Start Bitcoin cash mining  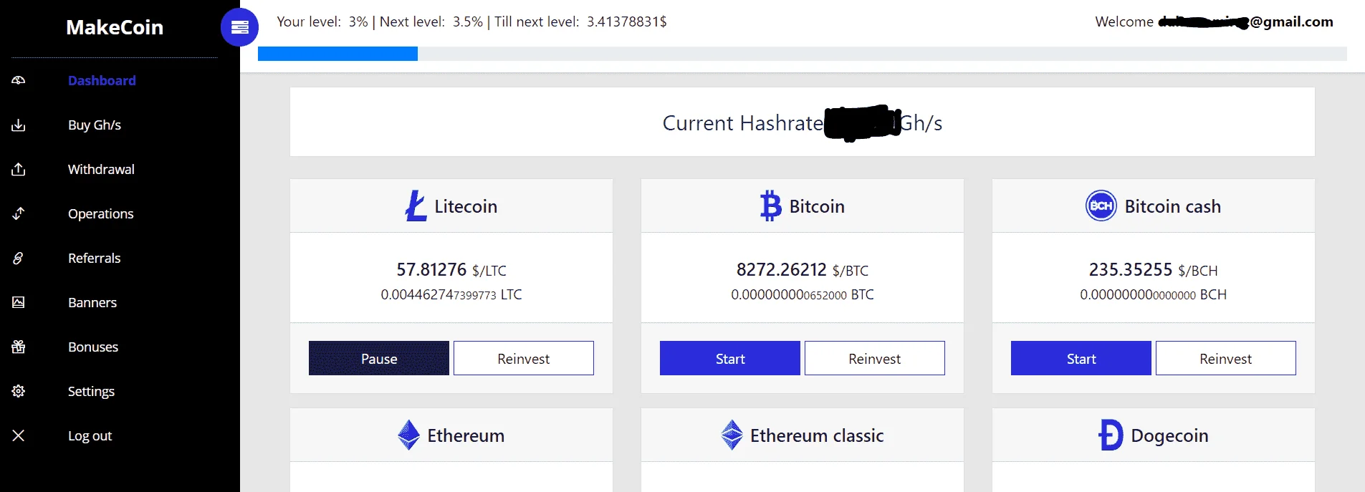tap(1081, 358)
